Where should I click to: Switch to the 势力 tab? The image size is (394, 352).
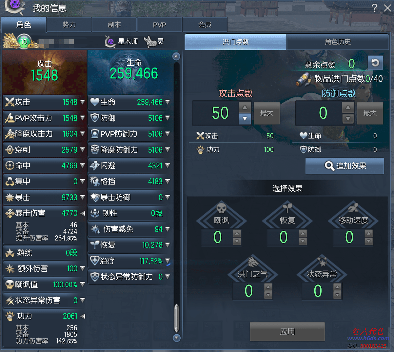pos(69,25)
